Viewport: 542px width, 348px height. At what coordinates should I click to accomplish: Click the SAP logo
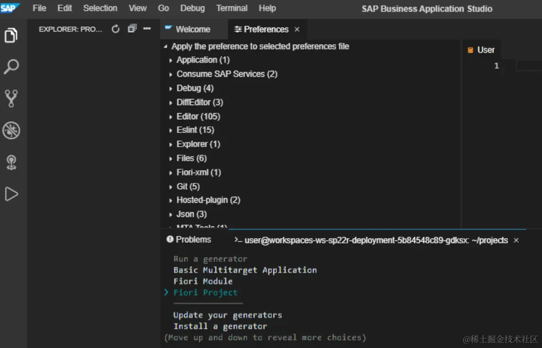(9, 8)
